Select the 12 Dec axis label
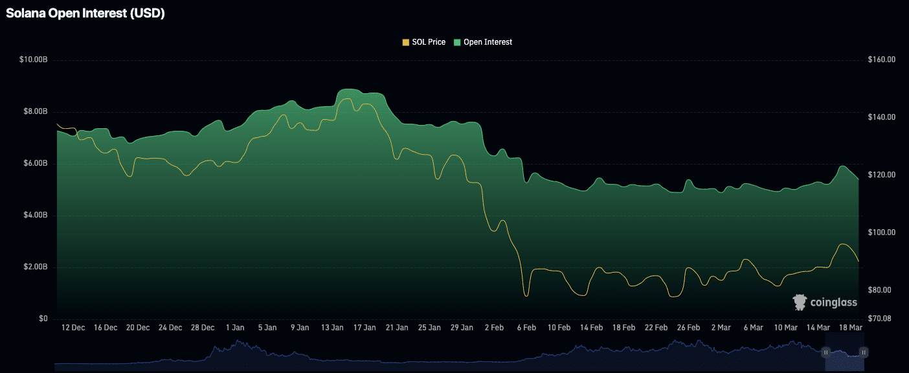Screen dimensions: 909x373 73,328
